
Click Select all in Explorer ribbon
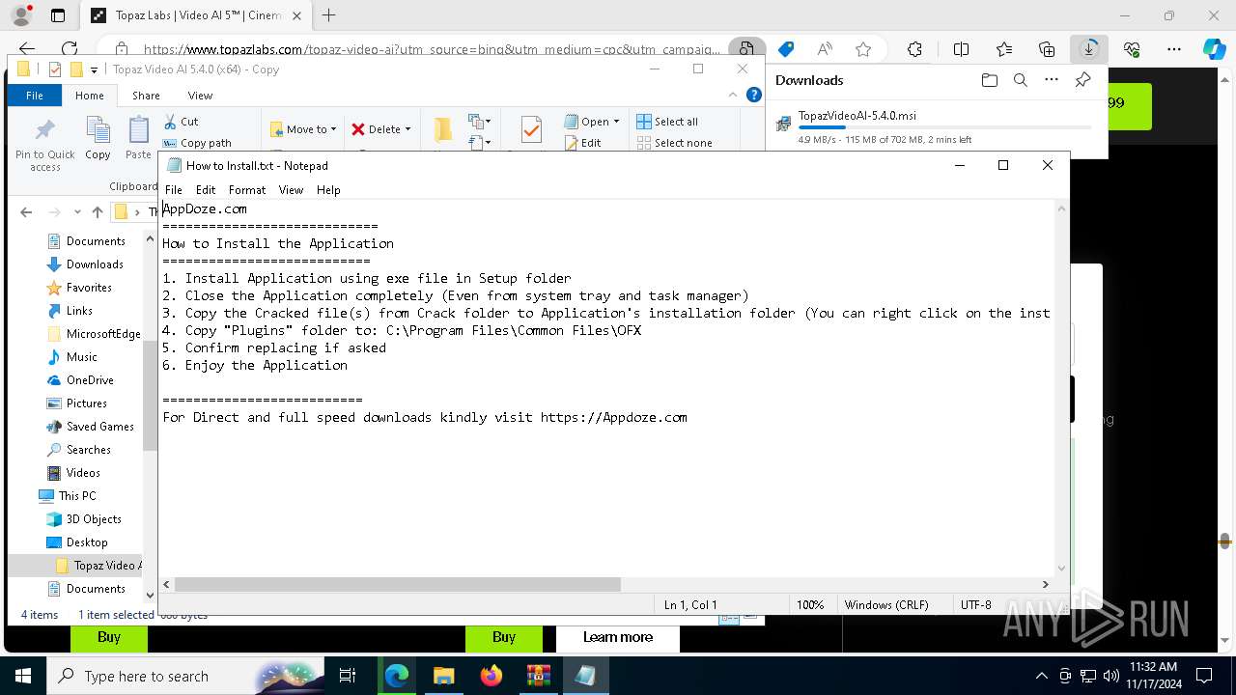coord(667,122)
